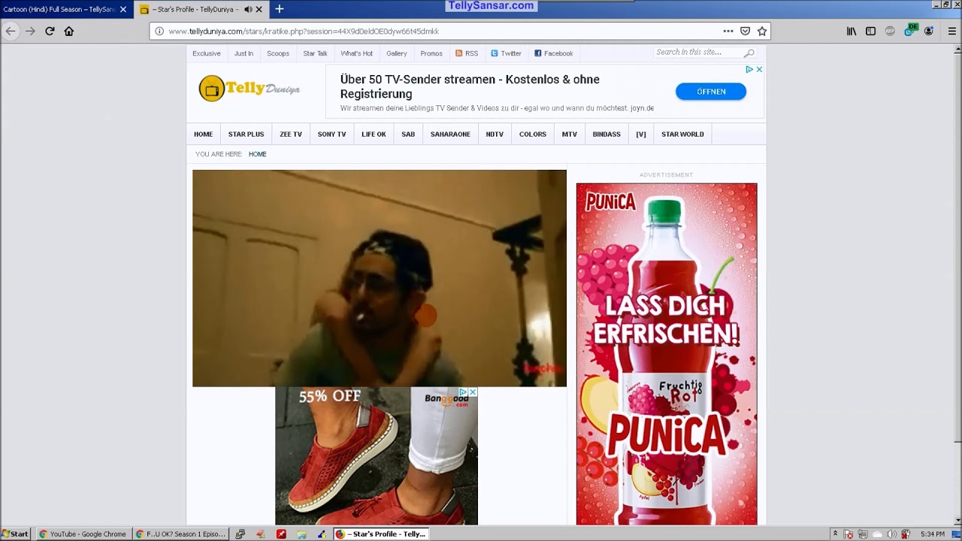The width and height of the screenshot is (962, 541).
Task: Select NDTV in the channel menu
Action: [x=495, y=134]
